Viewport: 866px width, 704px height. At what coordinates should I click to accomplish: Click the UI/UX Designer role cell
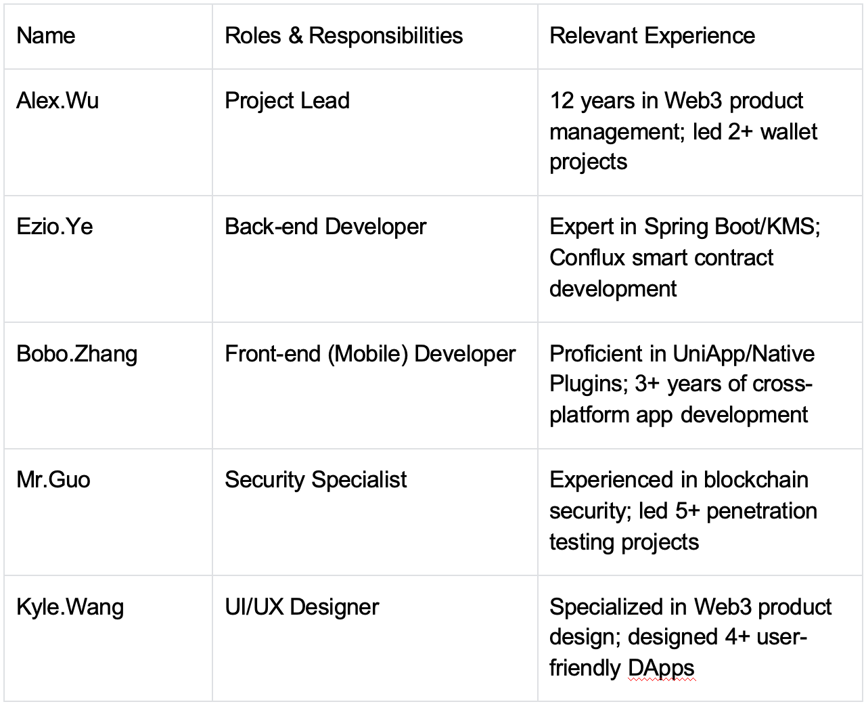pyautogui.click(x=302, y=607)
